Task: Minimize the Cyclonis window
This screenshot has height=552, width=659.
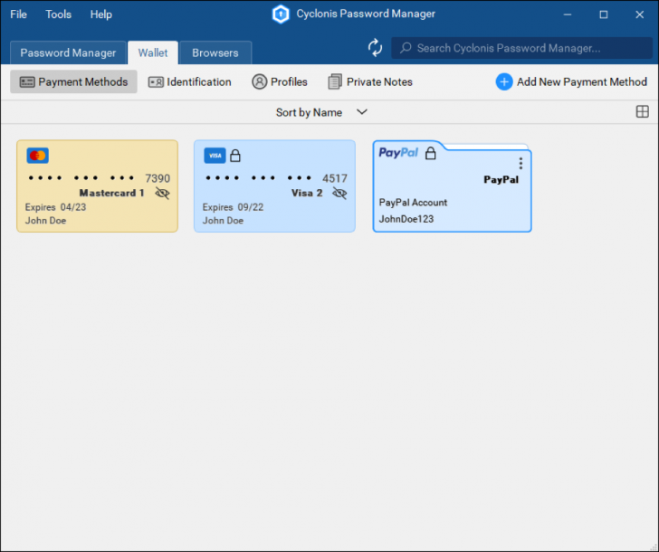Action: 568,14
